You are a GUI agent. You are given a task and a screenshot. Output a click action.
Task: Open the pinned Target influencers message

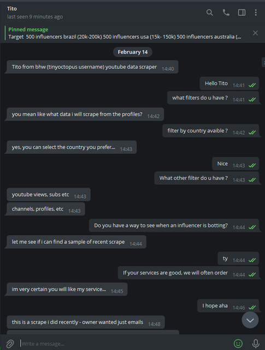pyautogui.click(x=125, y=33)
